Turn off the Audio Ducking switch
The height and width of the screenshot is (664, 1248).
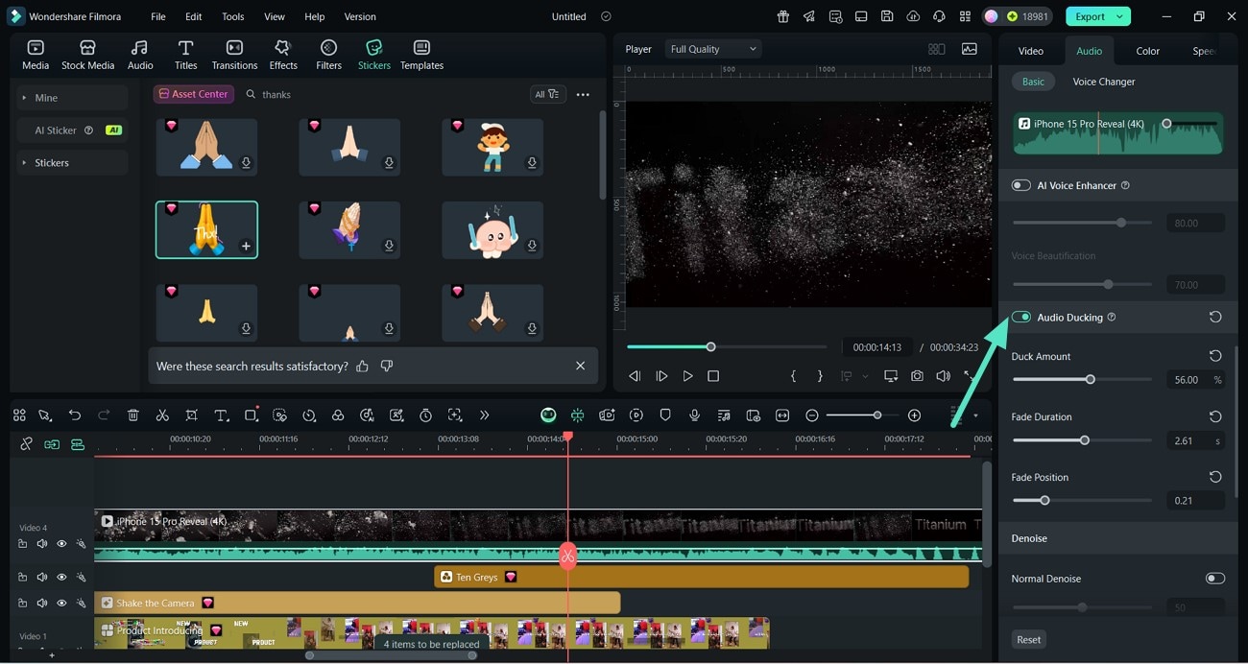(x=1020, y=317)
